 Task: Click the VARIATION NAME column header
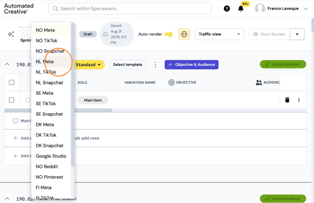click(x=140, y=83)
